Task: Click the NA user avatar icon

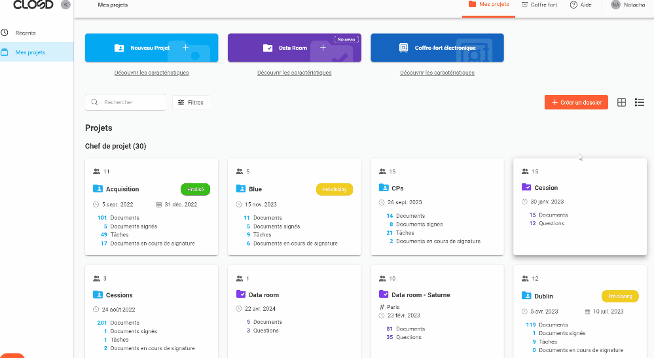Action: [615, 5]
